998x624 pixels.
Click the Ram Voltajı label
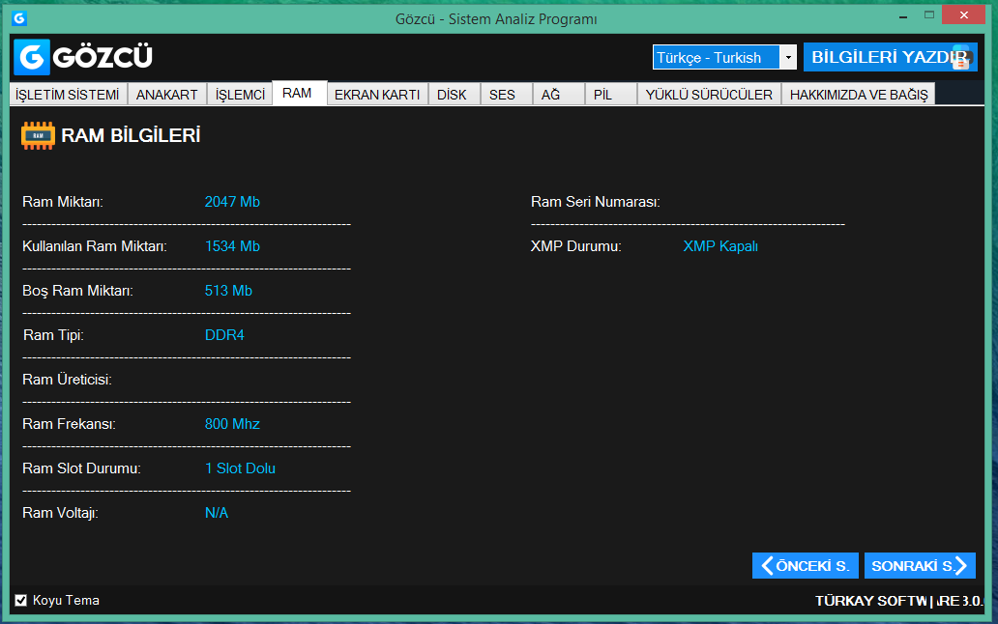coord(61,514)
